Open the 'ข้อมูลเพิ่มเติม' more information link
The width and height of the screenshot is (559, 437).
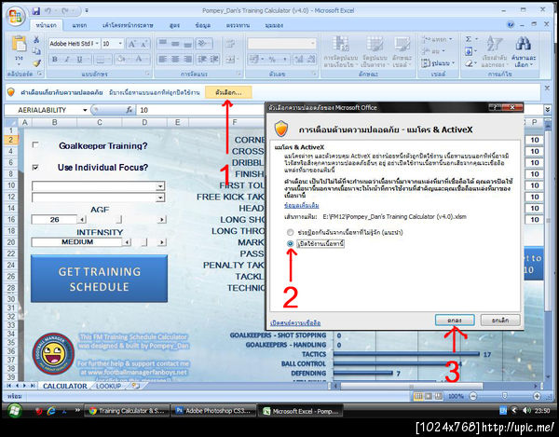302,205
